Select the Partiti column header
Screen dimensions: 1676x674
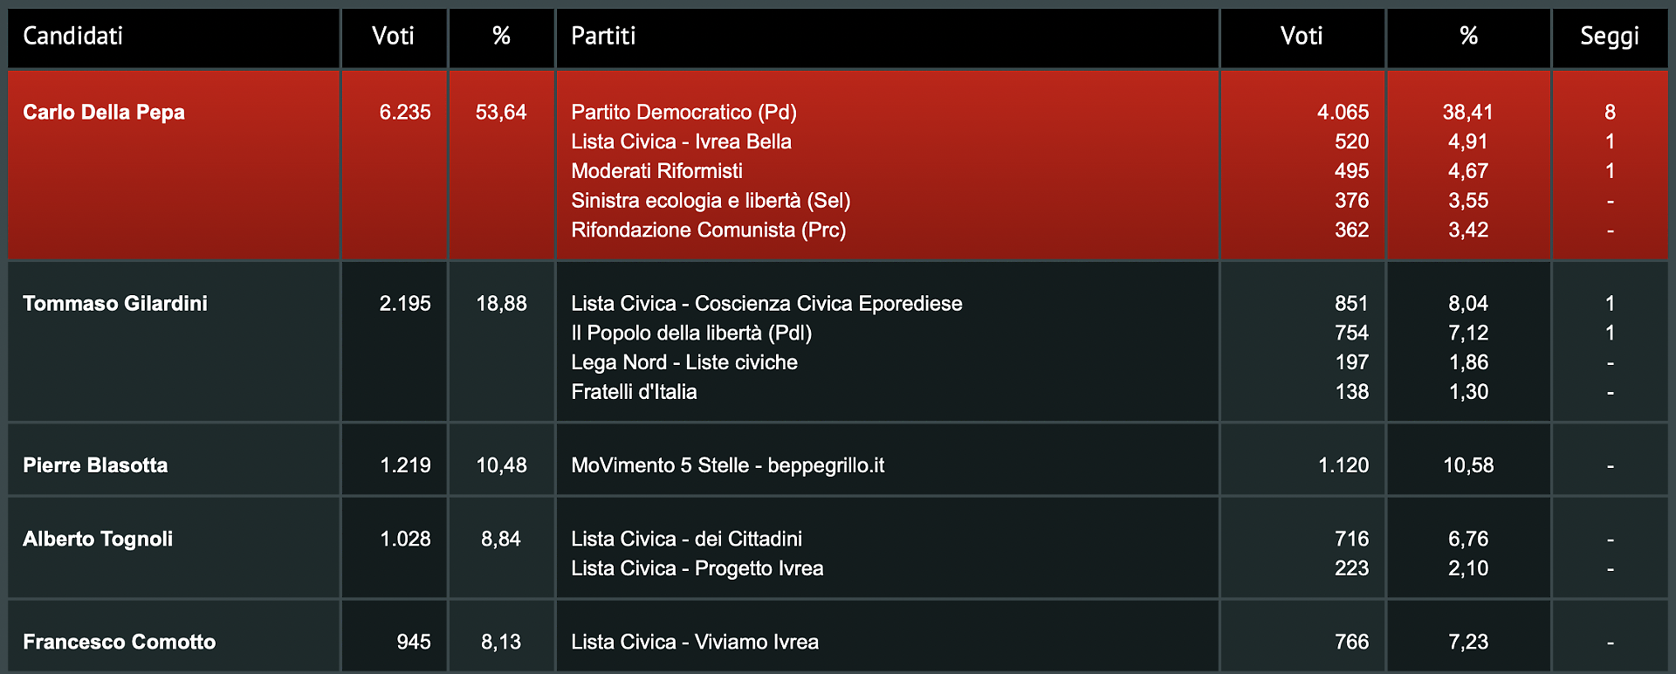coord(603,36)
